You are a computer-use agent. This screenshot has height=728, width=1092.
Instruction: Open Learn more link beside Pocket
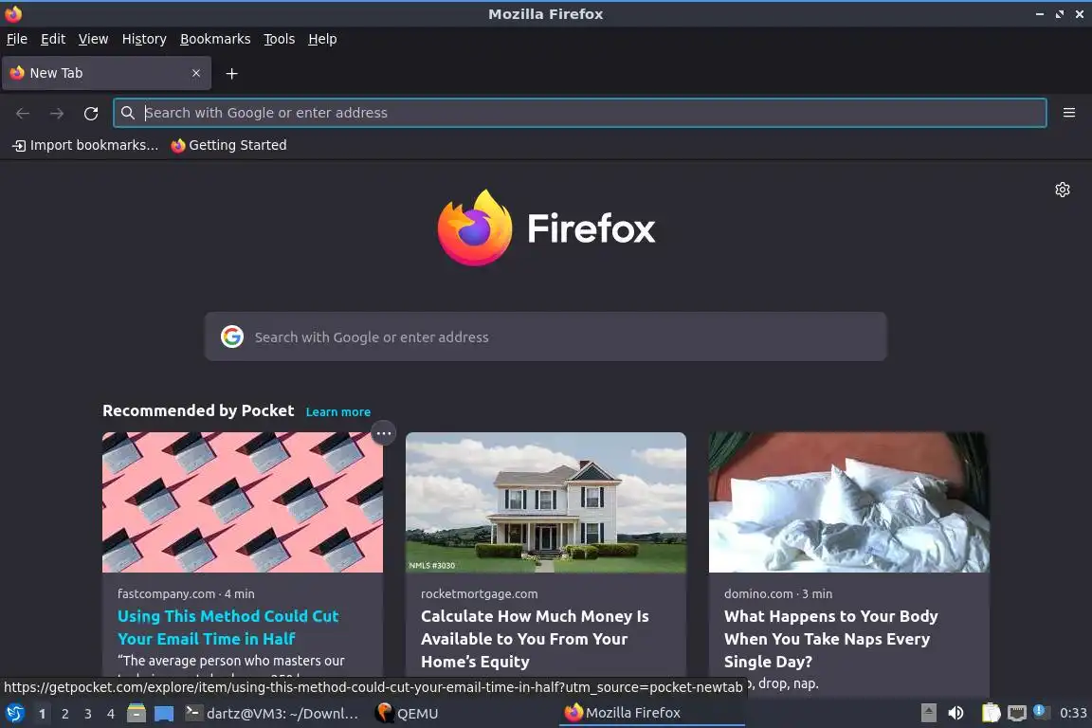pos(337,411)
